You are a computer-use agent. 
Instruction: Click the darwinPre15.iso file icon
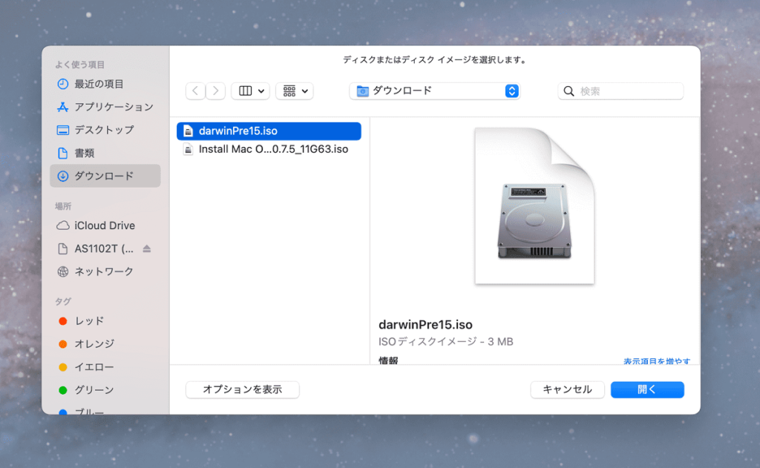188,131
